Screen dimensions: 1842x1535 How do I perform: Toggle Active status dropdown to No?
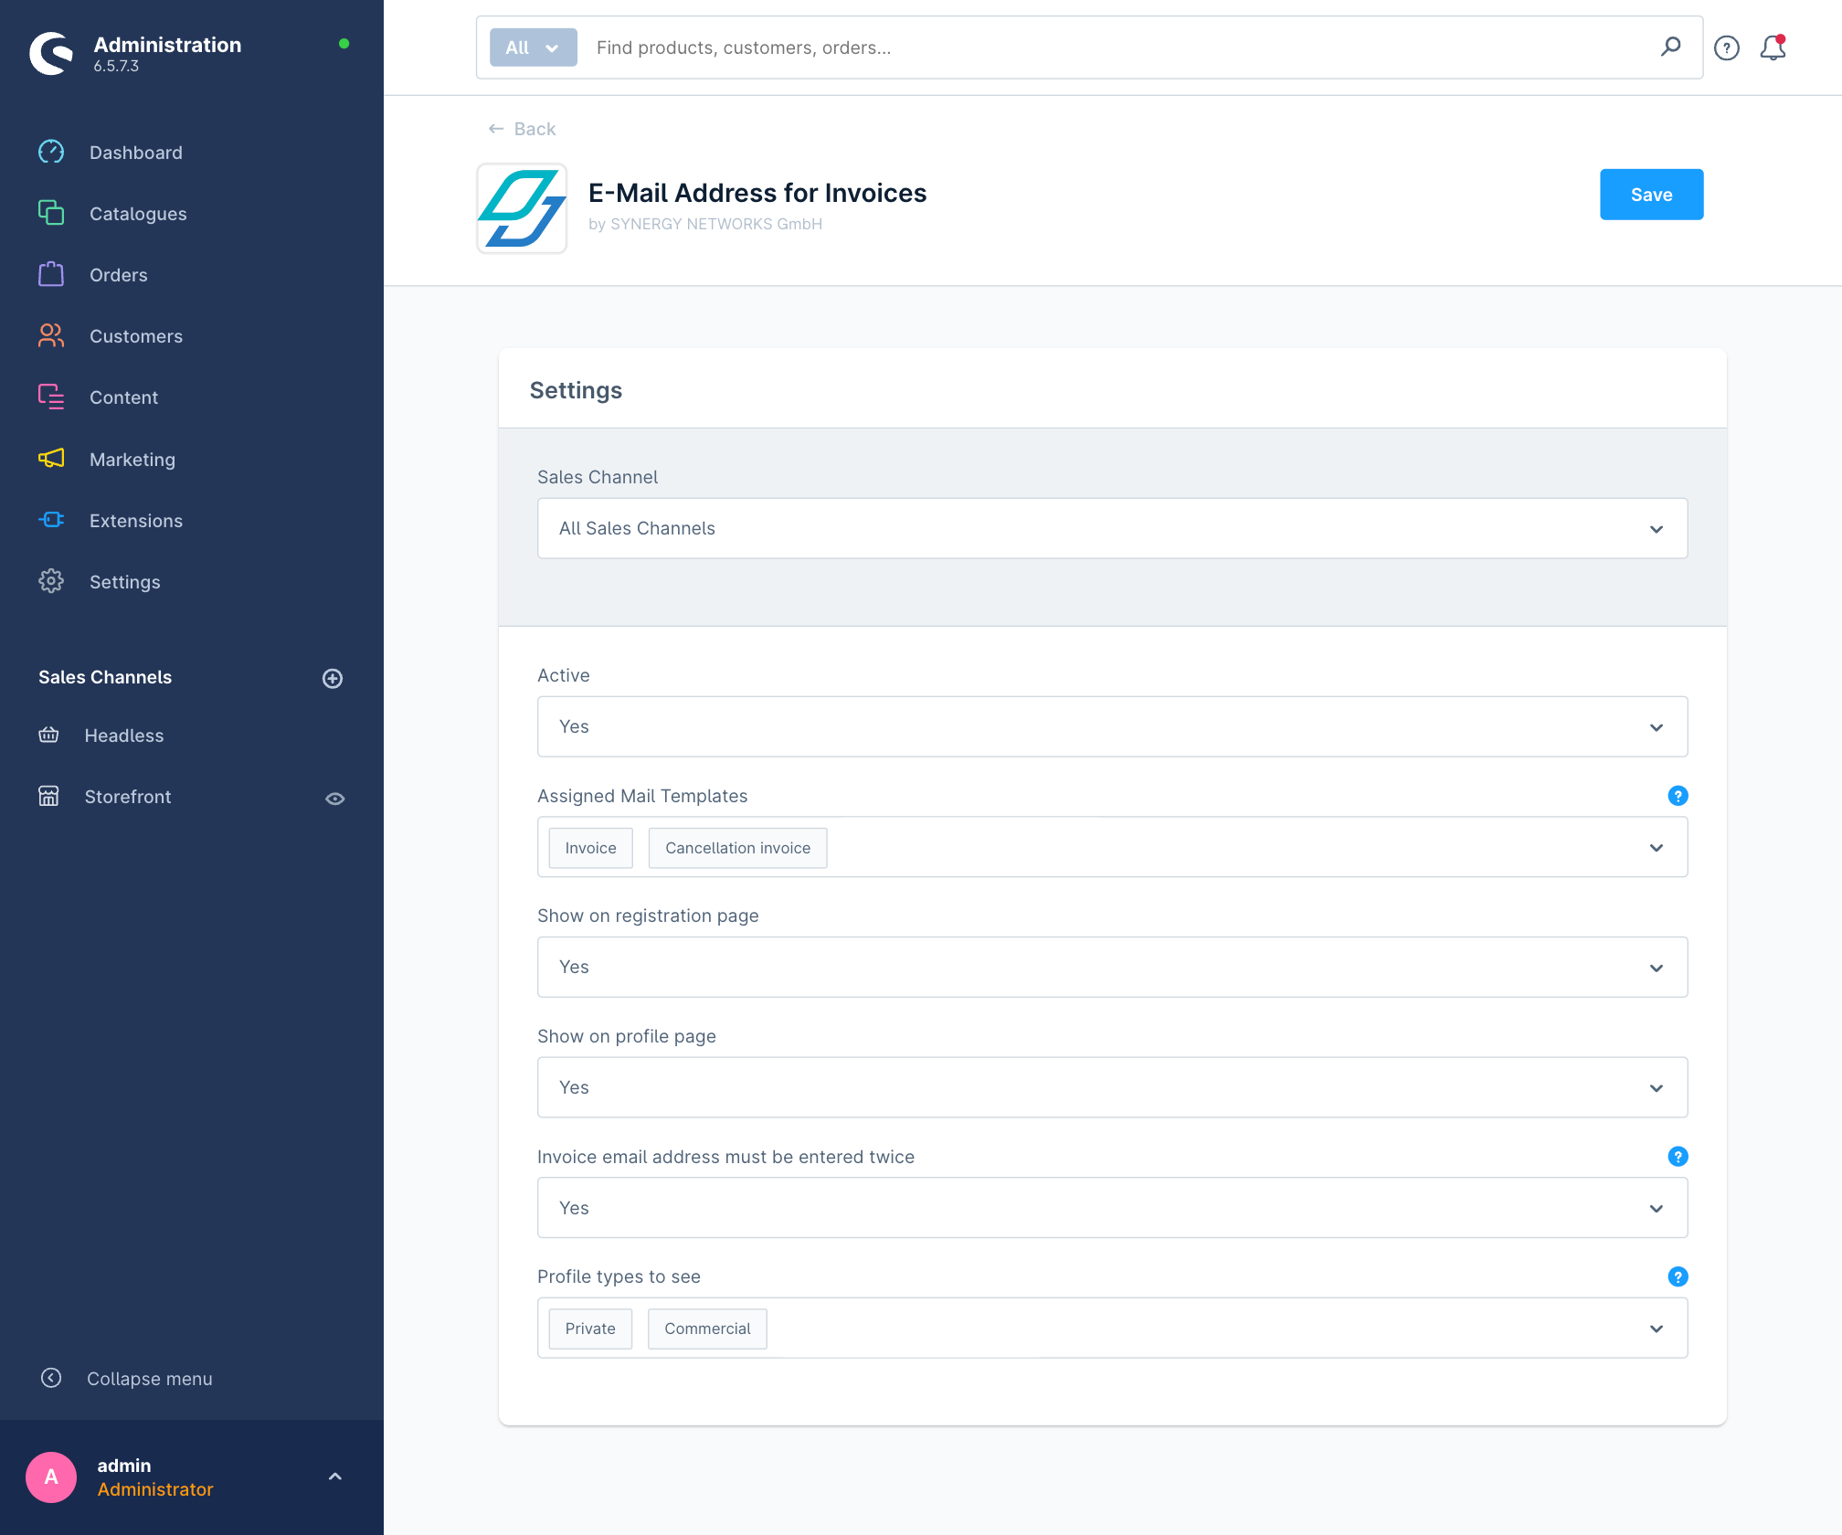point(1112,727)
